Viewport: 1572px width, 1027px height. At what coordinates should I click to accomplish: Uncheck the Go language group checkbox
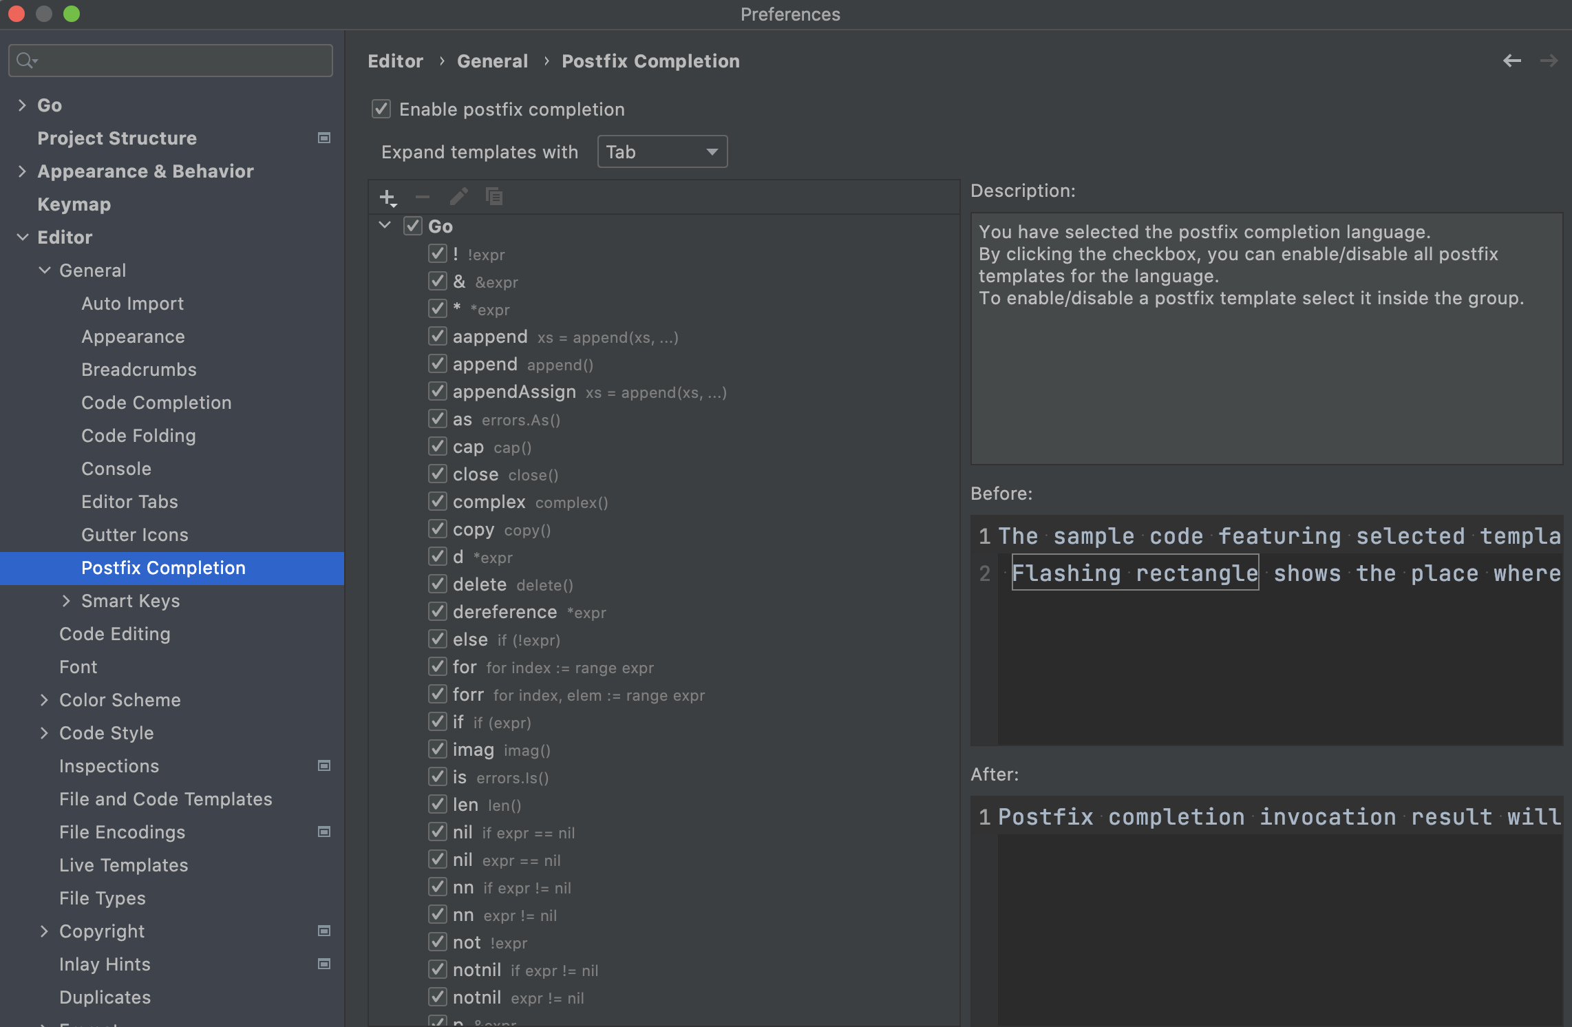[412, 226]
